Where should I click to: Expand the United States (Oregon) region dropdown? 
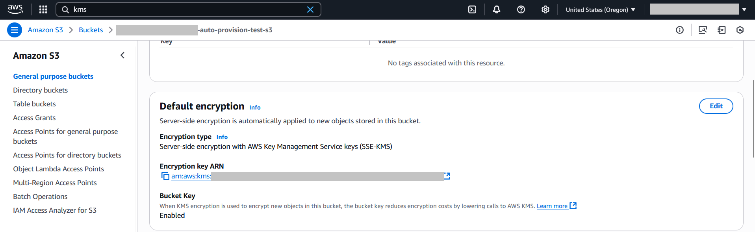pos(600,10)
